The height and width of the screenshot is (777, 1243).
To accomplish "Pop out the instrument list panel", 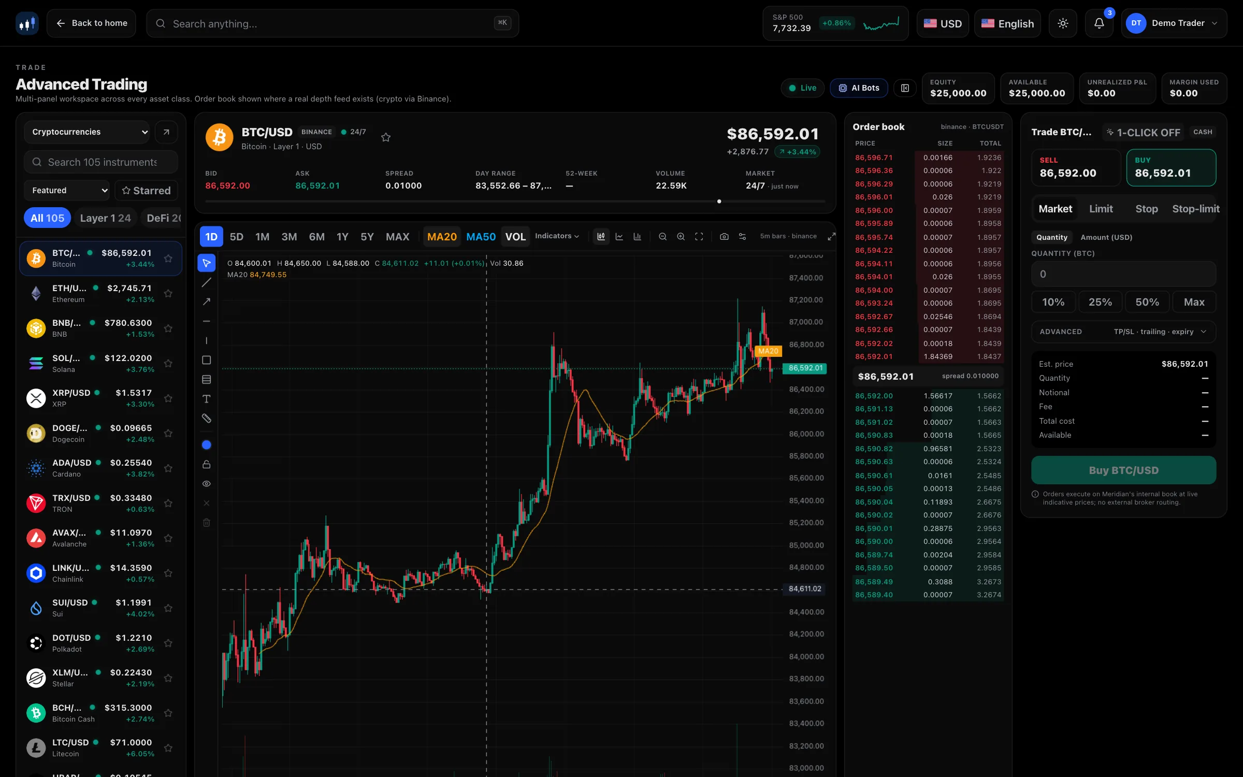I will tap(166, 132).
